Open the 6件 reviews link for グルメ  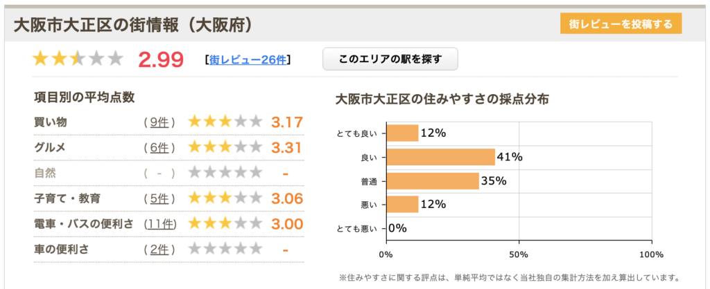pyautogui.click(x=160, y=147)
